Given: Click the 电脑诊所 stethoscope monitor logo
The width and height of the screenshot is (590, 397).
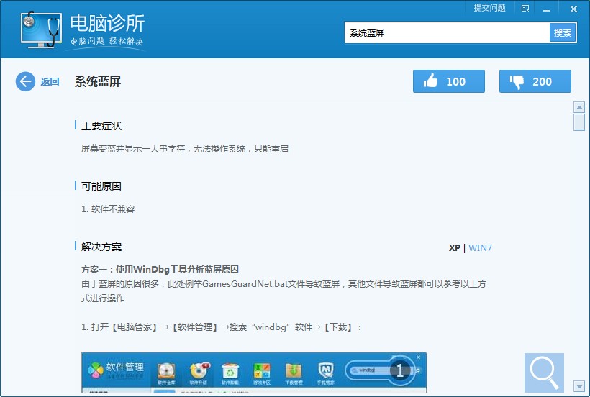Looking at the screenshot, I should click(41, 29).
